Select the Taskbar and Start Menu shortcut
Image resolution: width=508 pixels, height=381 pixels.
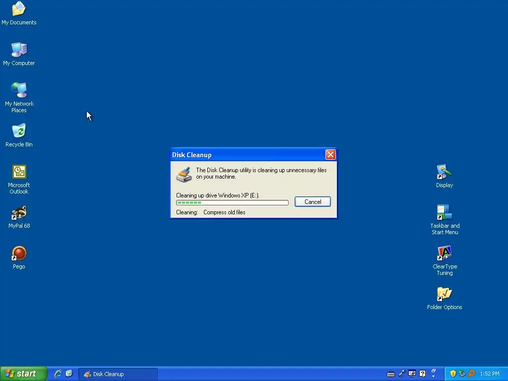point(444,220)
